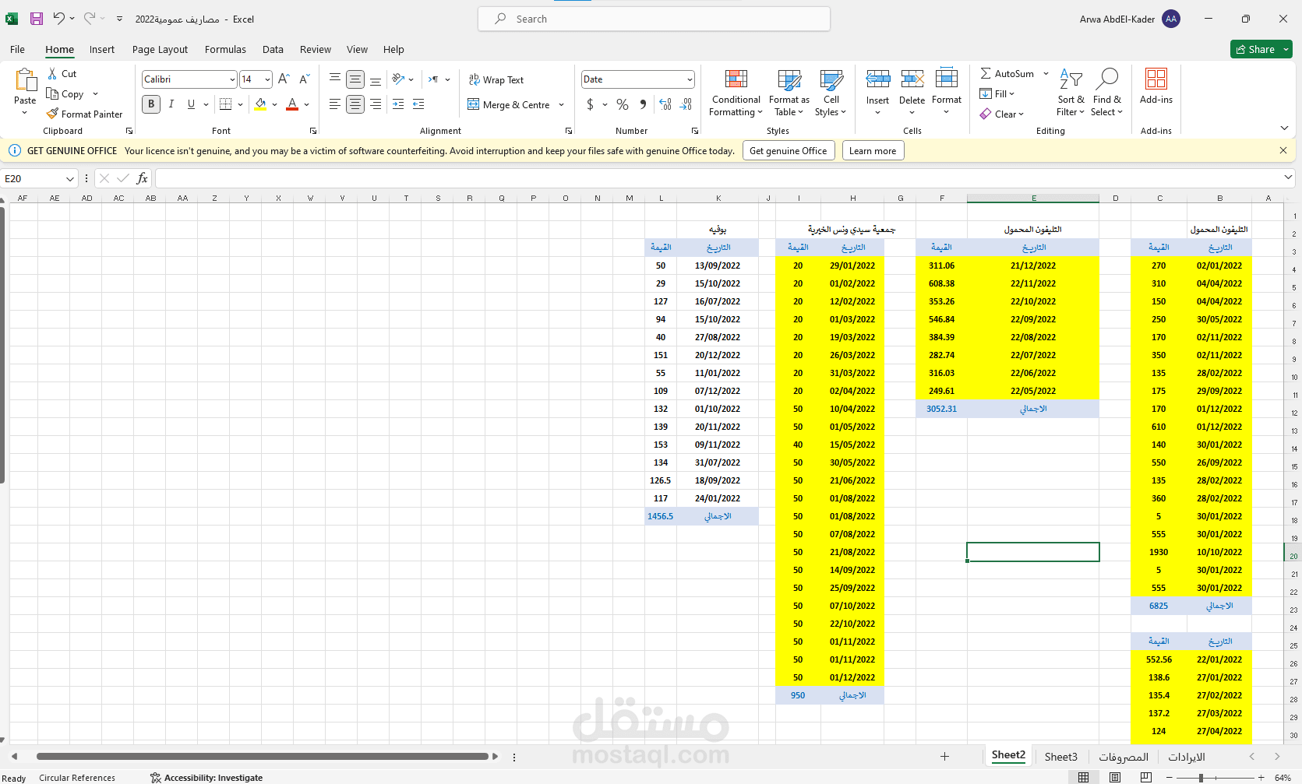Open the font name Calibri dropdown
Screen dimensions: 1302x784
click(232, 79)
